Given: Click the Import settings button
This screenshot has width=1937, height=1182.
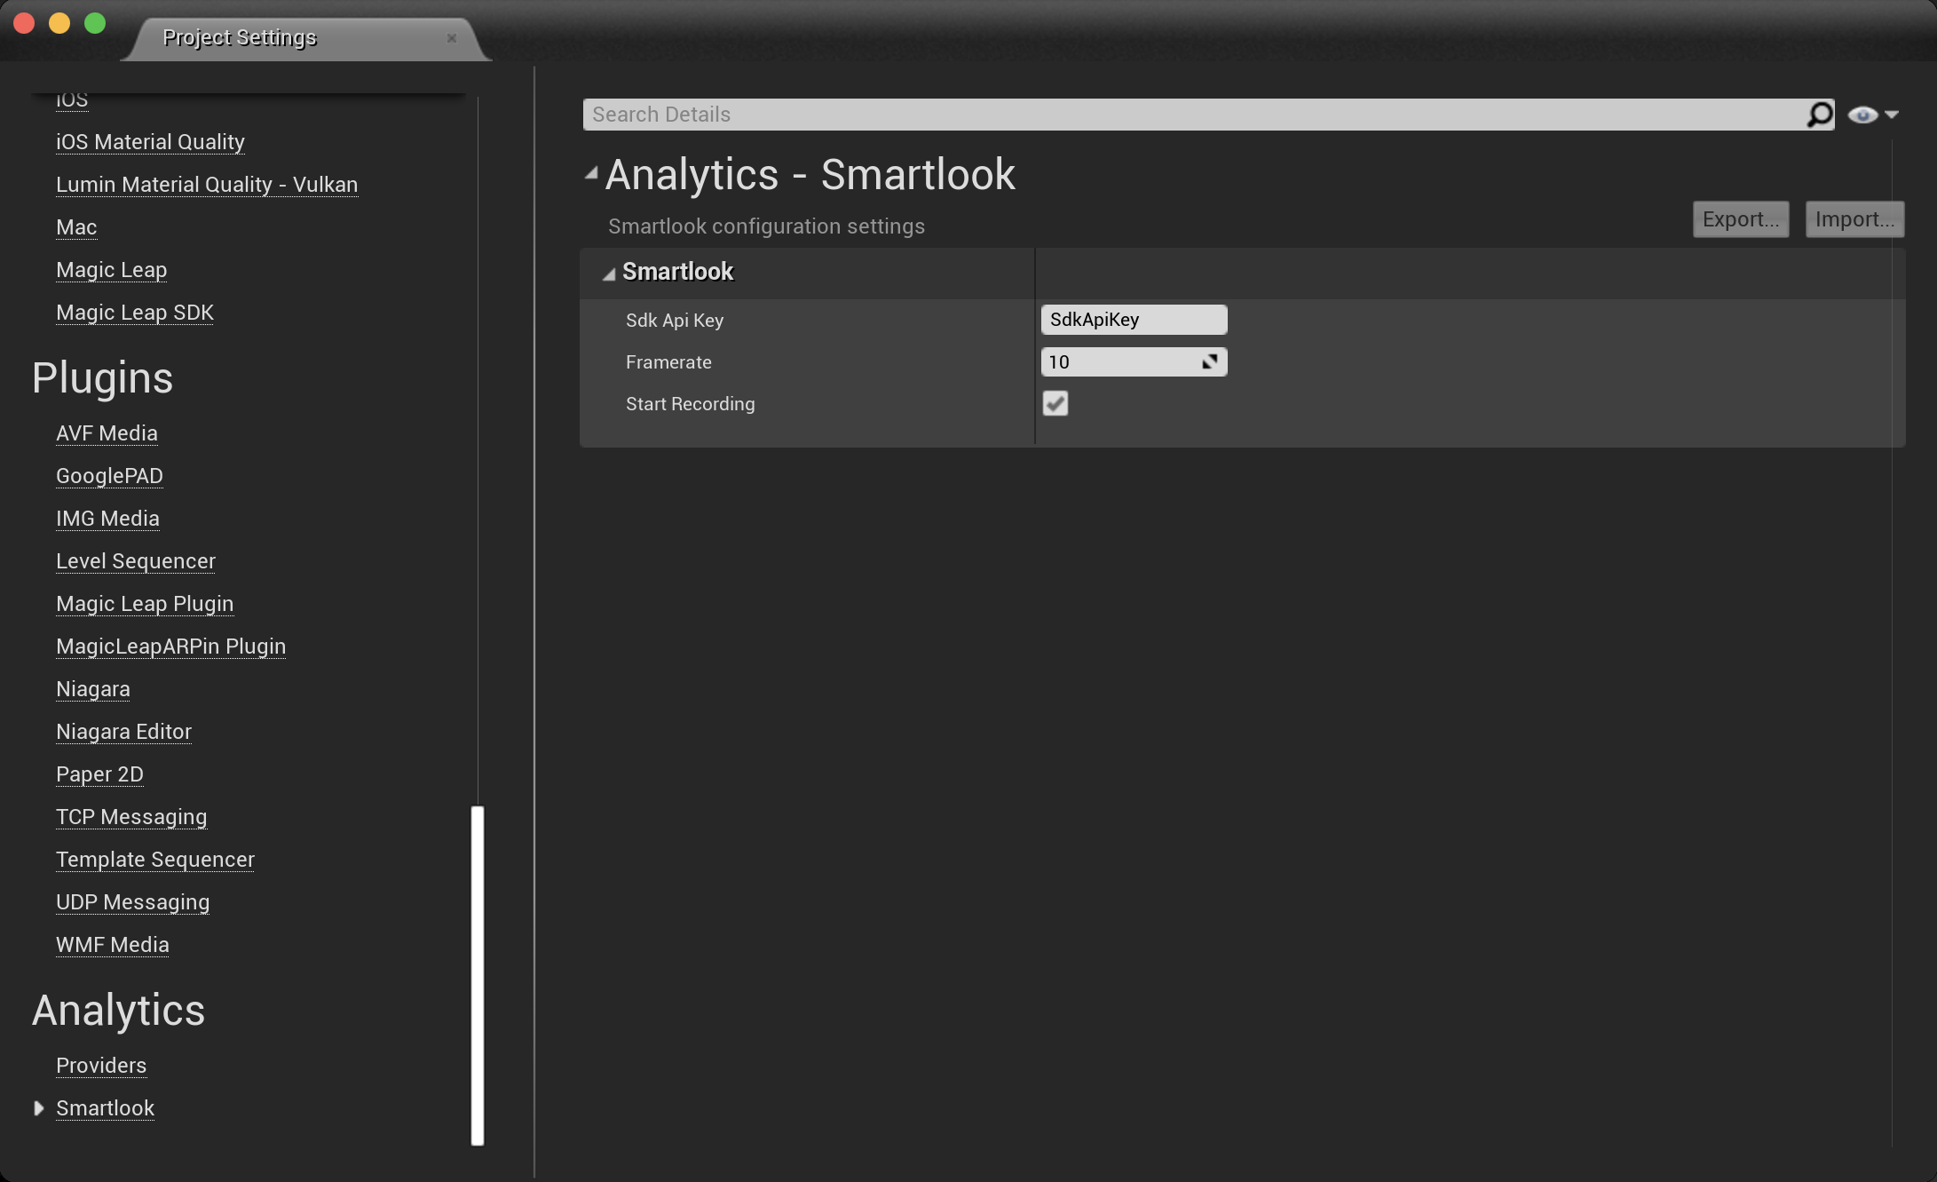Looking at the screenshot, I should 1854,219.
